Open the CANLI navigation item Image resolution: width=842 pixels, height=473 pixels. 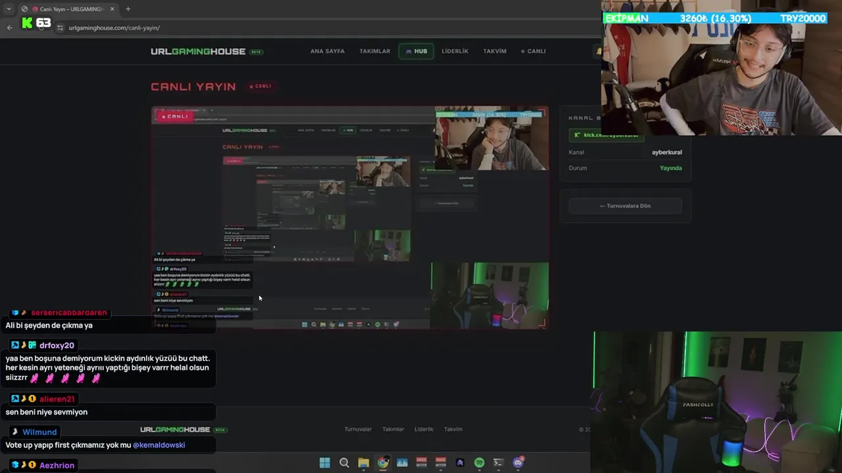[533, 51]
